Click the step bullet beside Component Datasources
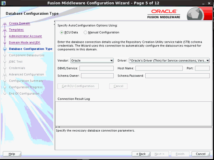This screenshot has width=214, height=160. 5,55
